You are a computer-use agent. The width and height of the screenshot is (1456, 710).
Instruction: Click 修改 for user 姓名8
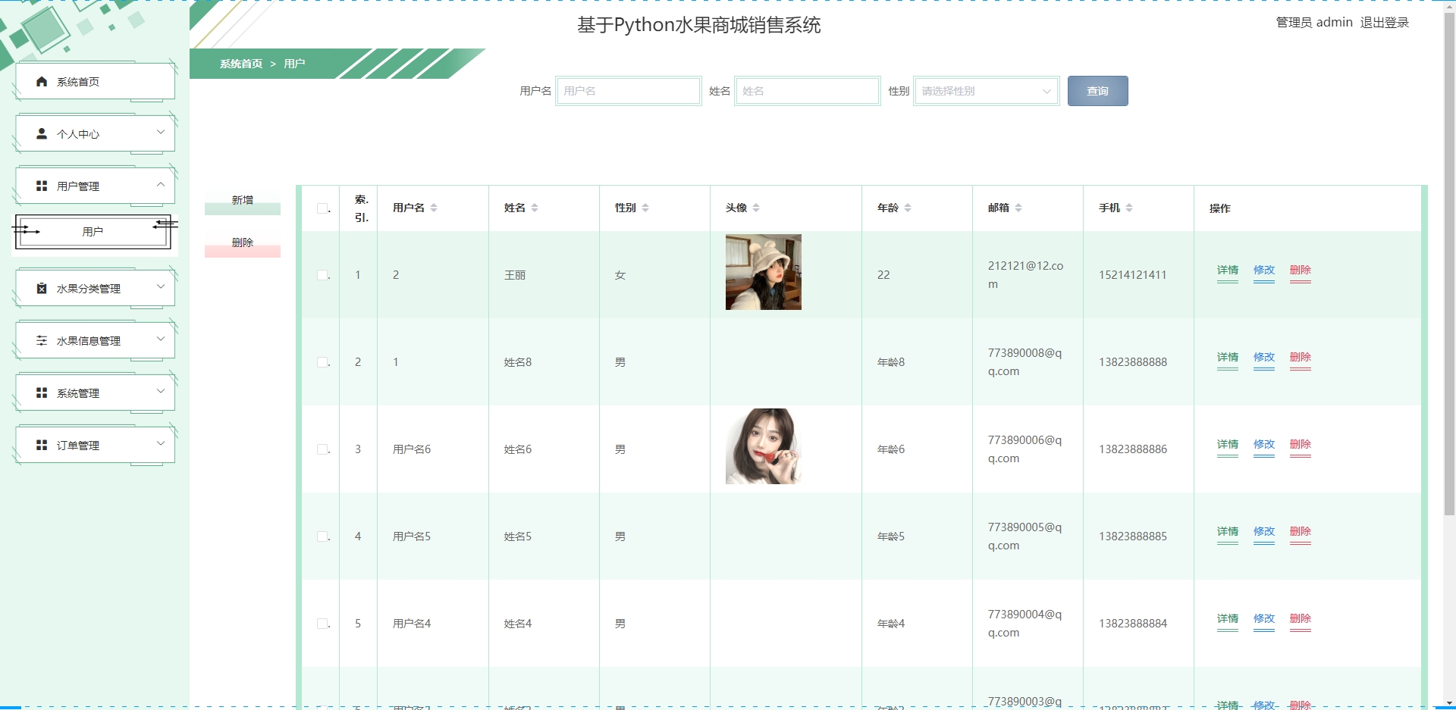(x=1263, y=358)
